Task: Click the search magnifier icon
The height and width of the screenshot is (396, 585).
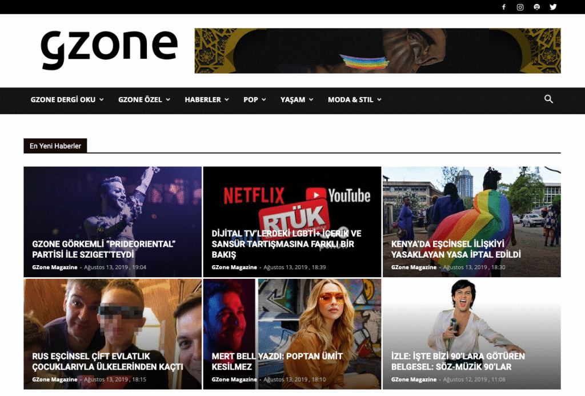Action: click(548, 99)
